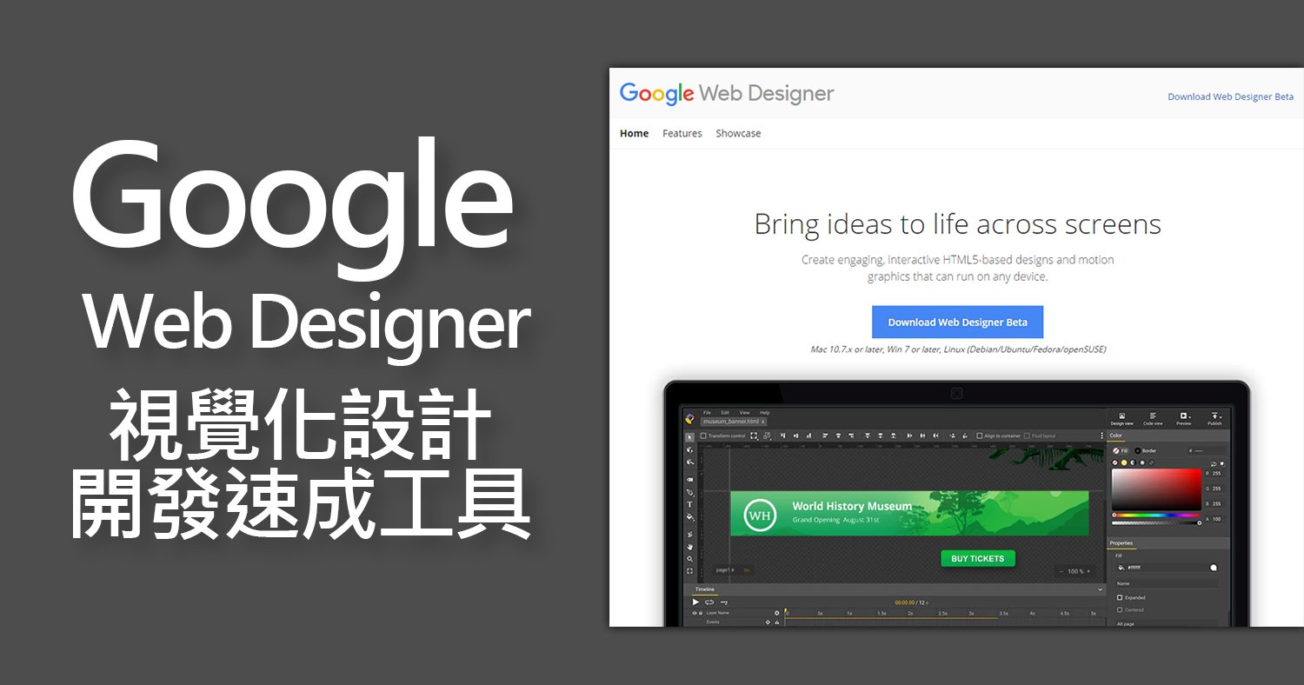Select the arrow Selection tool
The image size is (1304, 685).
coord(689,437)
